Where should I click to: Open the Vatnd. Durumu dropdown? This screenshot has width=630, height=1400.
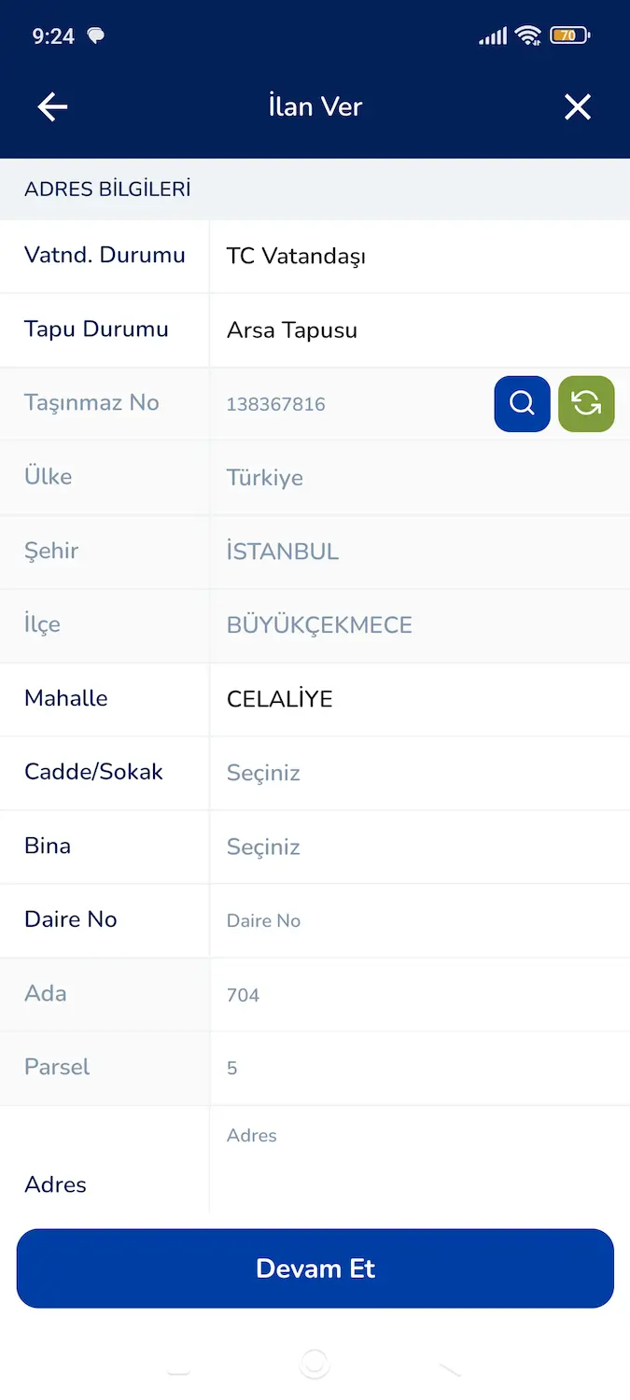[x=419, y=256]
